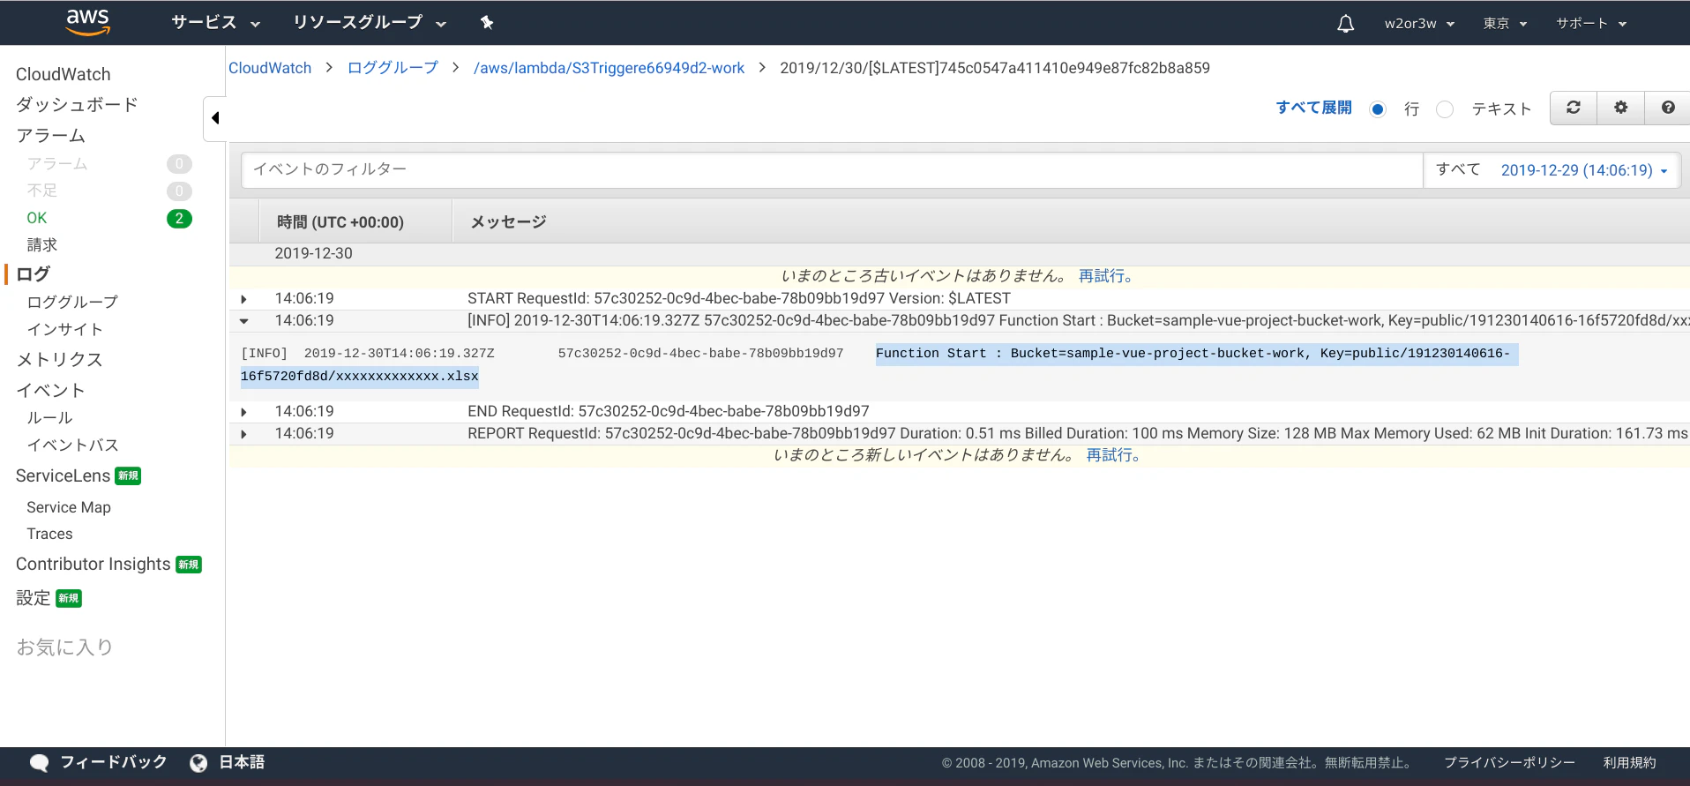
Task: Open ルール under イベント
Action: tap(49, 418)
